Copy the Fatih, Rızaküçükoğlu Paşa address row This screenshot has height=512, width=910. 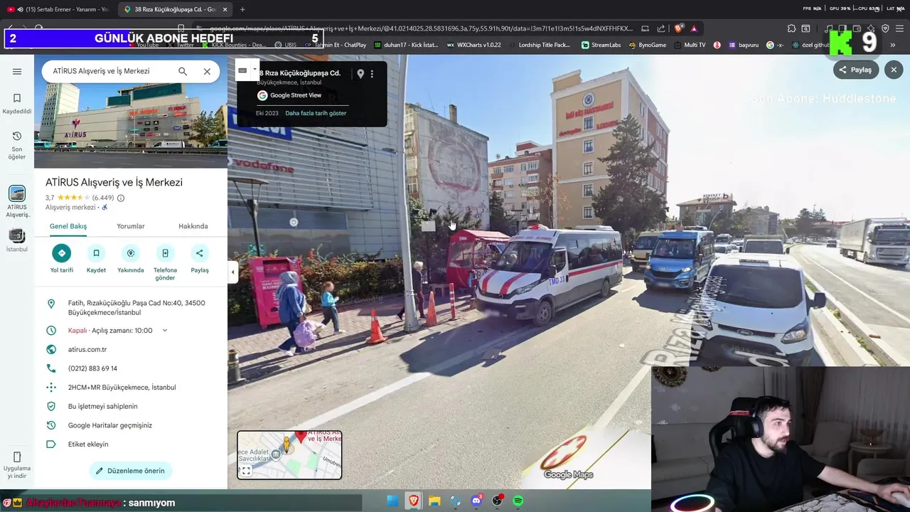[131, 308]
